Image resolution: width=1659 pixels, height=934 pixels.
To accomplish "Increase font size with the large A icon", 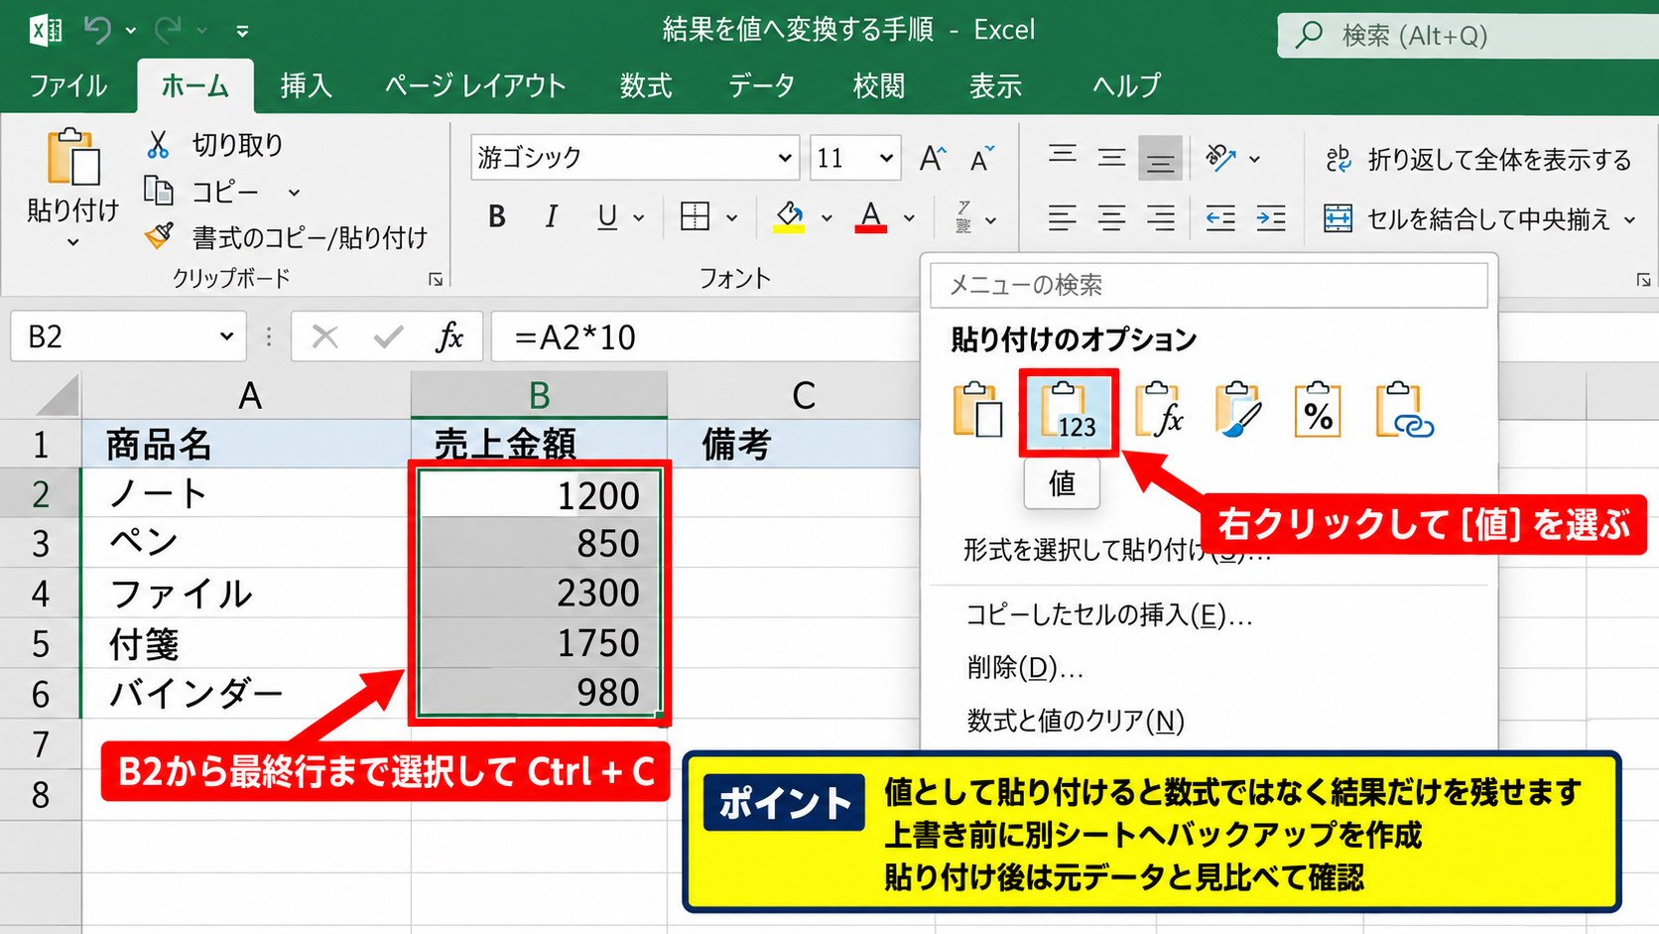I will pos(933,158).
